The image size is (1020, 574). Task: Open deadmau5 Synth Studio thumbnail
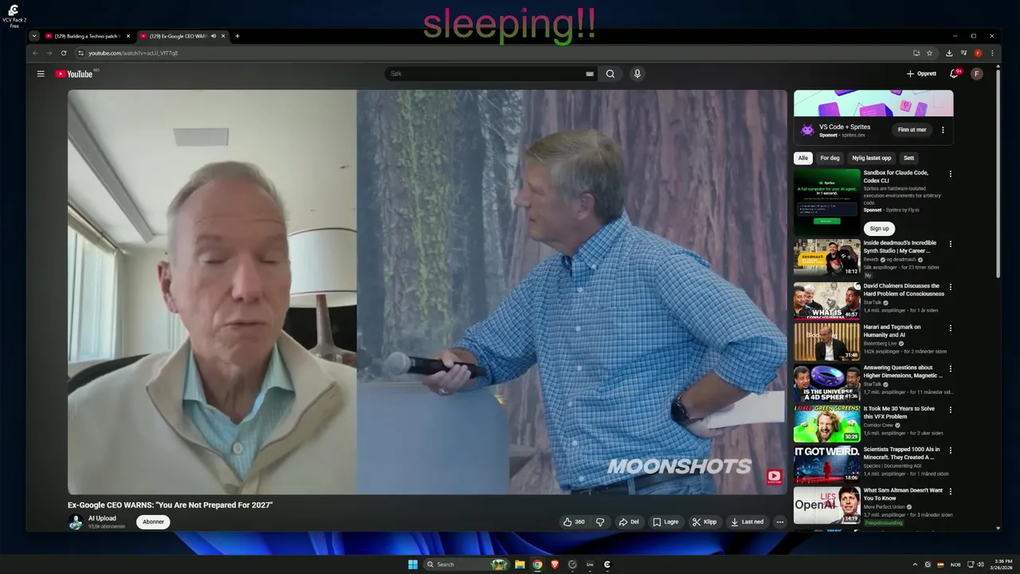[826, 258]
